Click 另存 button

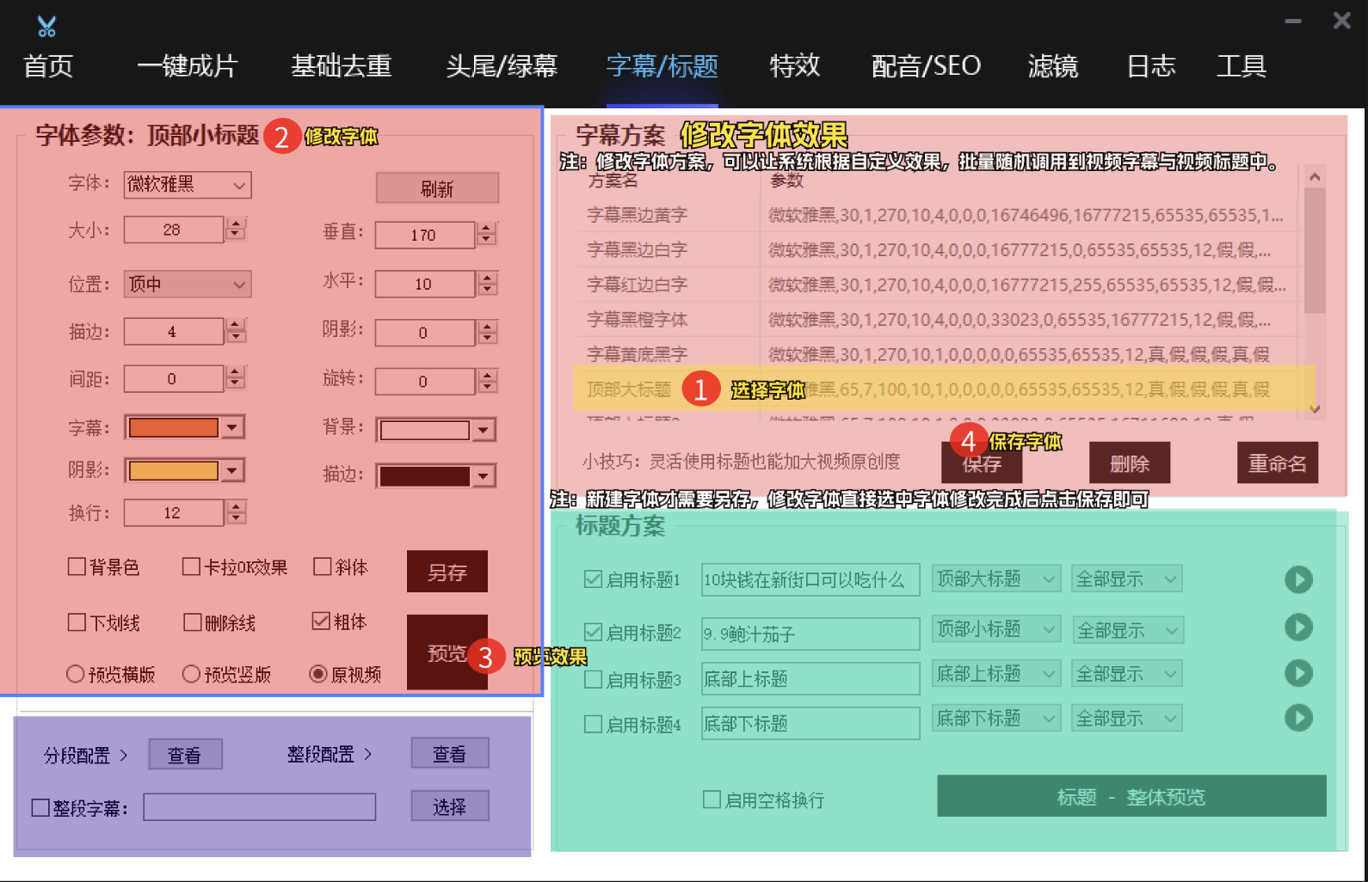(447, 572)
